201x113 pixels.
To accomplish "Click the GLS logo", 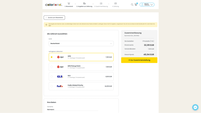I will tap(60, 76).
